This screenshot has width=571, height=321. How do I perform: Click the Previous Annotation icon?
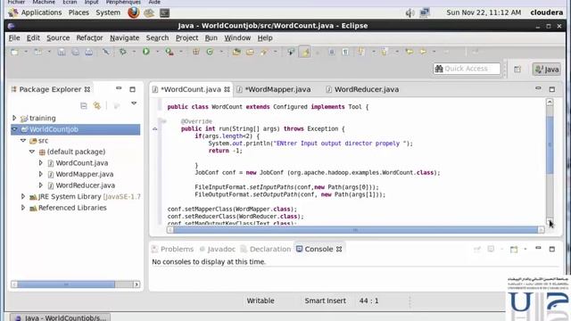[x=385, y=52]
